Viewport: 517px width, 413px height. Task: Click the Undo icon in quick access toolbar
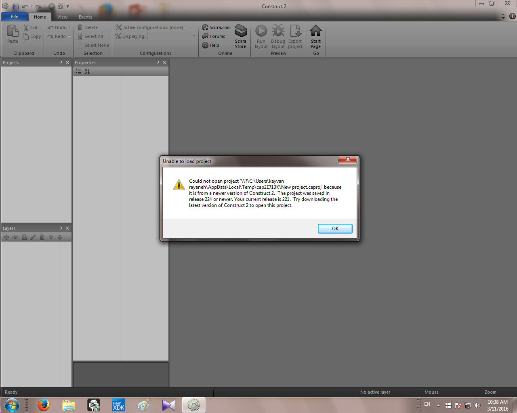click(x=25, y=6)
